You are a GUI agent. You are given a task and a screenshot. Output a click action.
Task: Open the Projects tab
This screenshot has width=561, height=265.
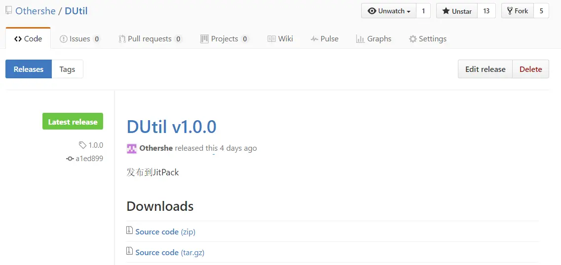point(224,38)
